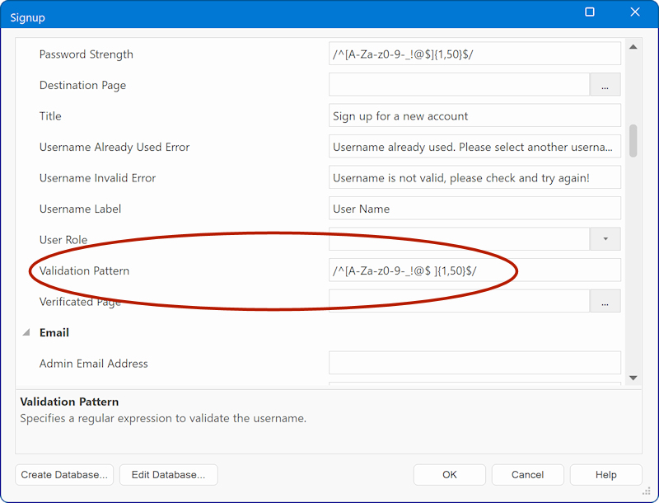Collapse the Email section triangle
This screenshot has height=503, width=659.
[x=26, y=332]
